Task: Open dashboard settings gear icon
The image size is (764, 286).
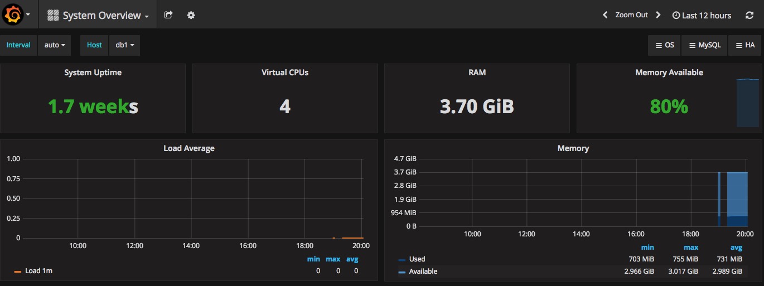Action: [x=191, y=15]
